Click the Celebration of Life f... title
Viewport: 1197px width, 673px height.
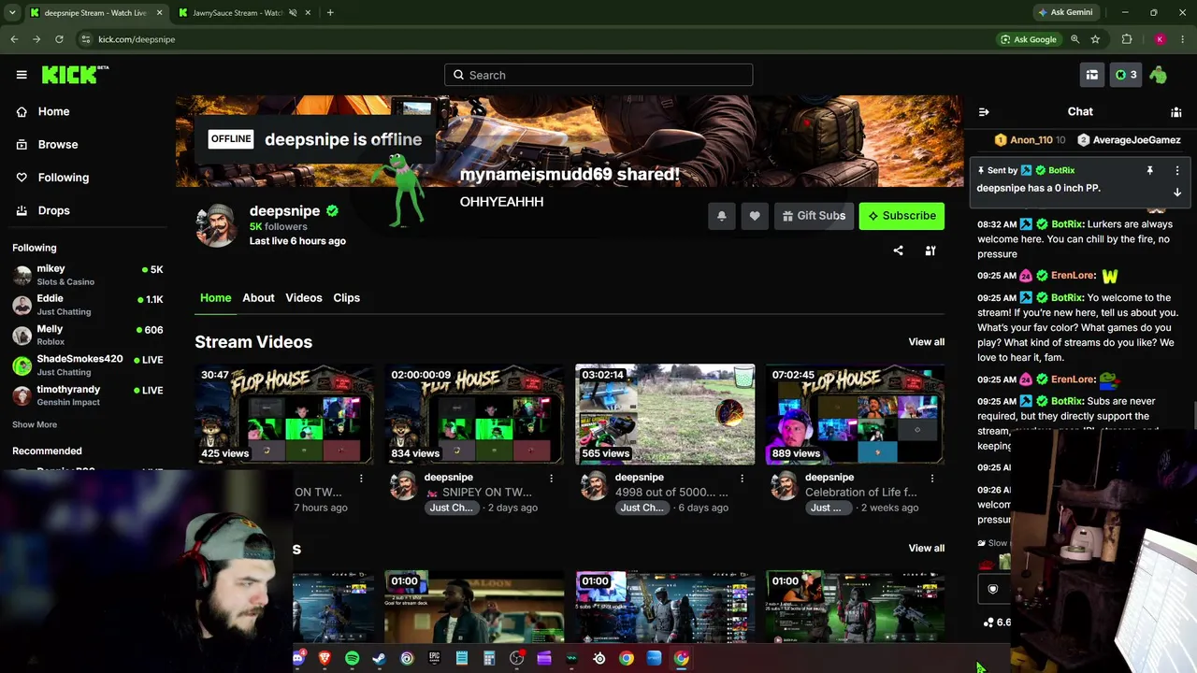[x=861, y=493]
